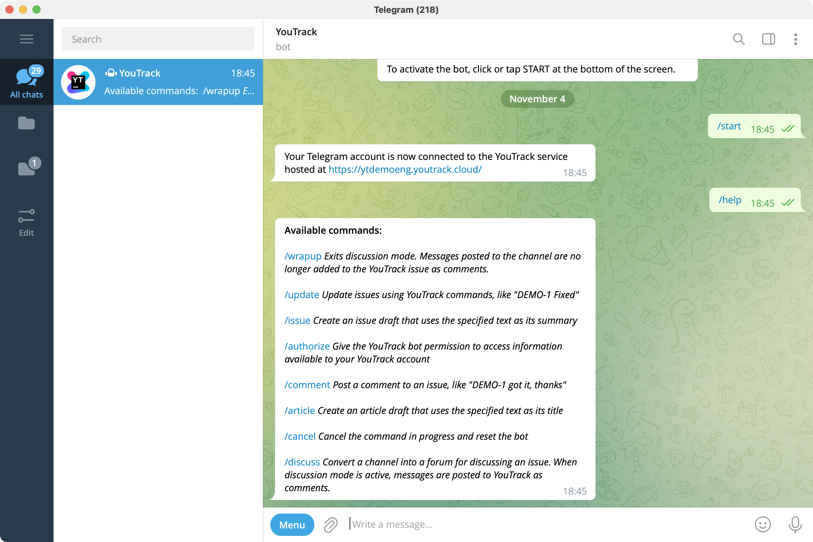Click the hamburger menu icon top left
The image size is (813, 542).
point(27,39)
